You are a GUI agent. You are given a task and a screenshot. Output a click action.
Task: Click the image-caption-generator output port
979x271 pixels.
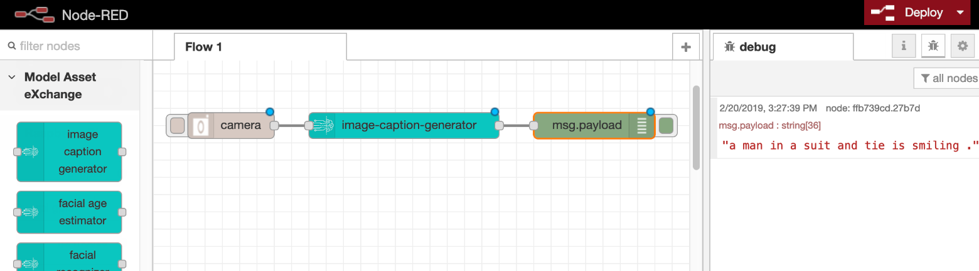[500, 126]
